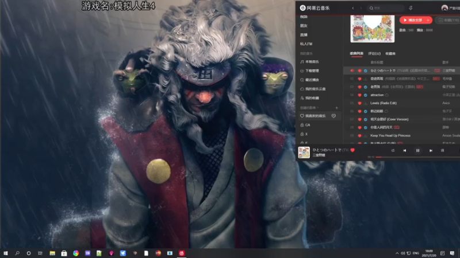Switch to the 评论(32) comments tab
The width and height of the screenshot is (460, 258).
click(x=374, y=53)
